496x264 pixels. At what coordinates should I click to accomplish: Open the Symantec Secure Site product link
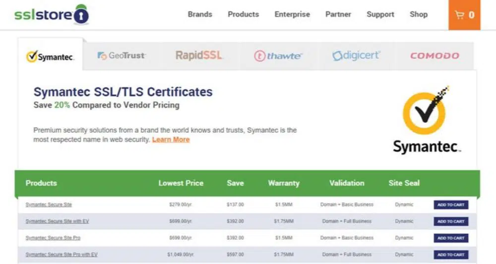(x=49, y=205)
